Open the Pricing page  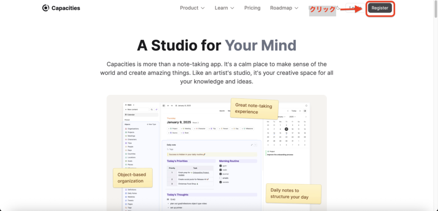point(252,8)
